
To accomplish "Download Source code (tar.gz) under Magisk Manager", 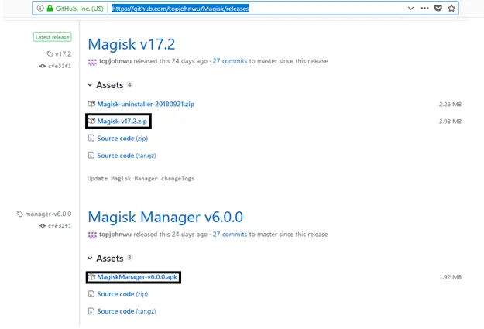I will [126, 311].
